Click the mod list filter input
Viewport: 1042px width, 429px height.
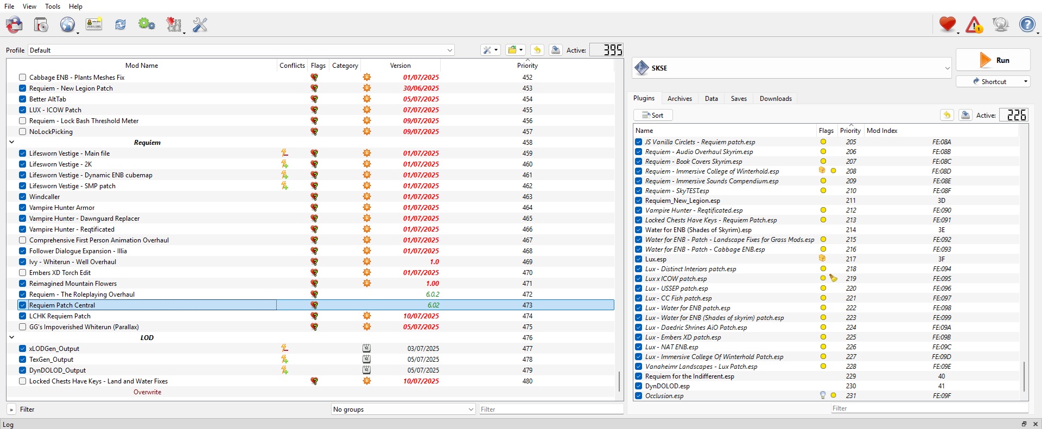[550, 409]
